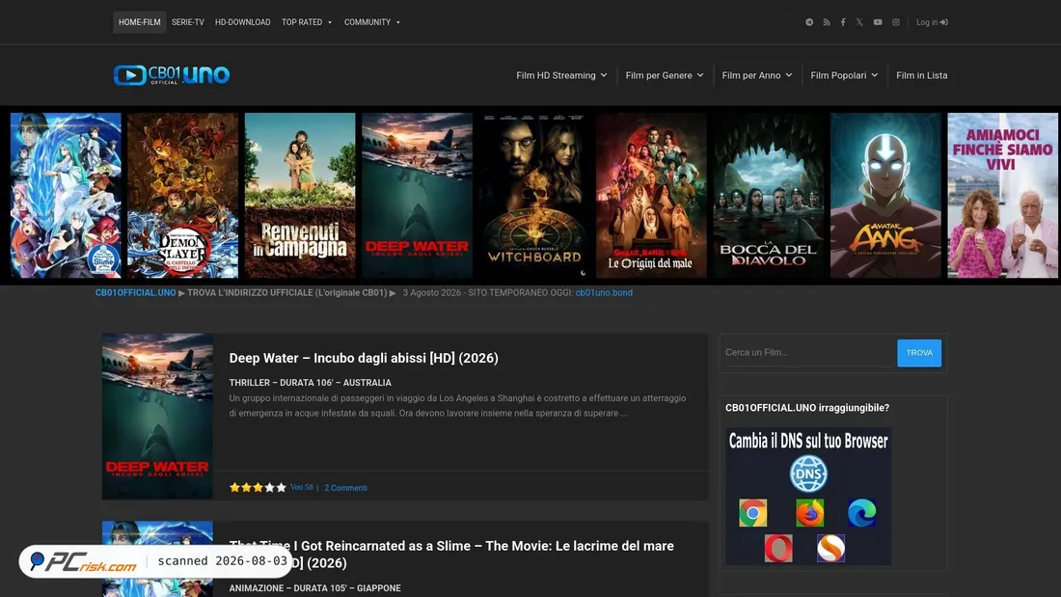This screenshot has height=597, width=1061.
Task: Open the Slime anime poster in carousel
Action: coord(66,195)
